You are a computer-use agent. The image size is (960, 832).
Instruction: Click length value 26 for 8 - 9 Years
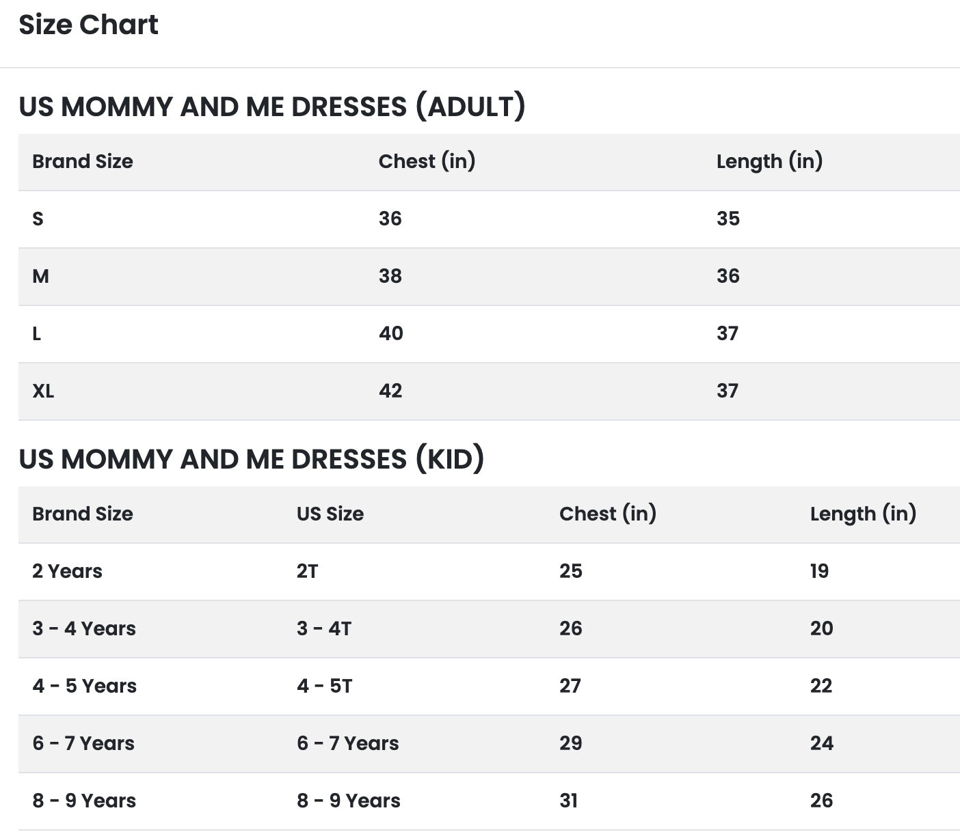pyautogui.click(x=822, y=801)
